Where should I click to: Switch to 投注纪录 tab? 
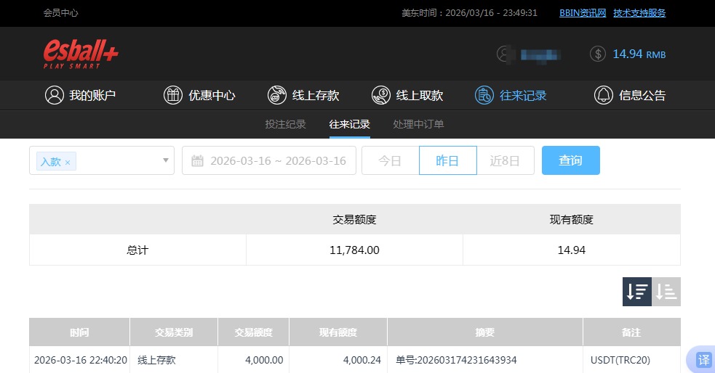[x=285, y=124]
